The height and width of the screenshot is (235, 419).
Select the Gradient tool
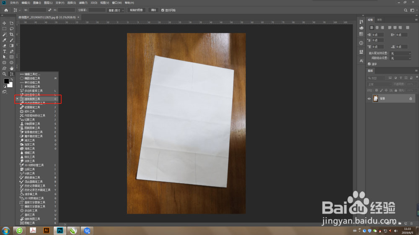tap(11, 46)
